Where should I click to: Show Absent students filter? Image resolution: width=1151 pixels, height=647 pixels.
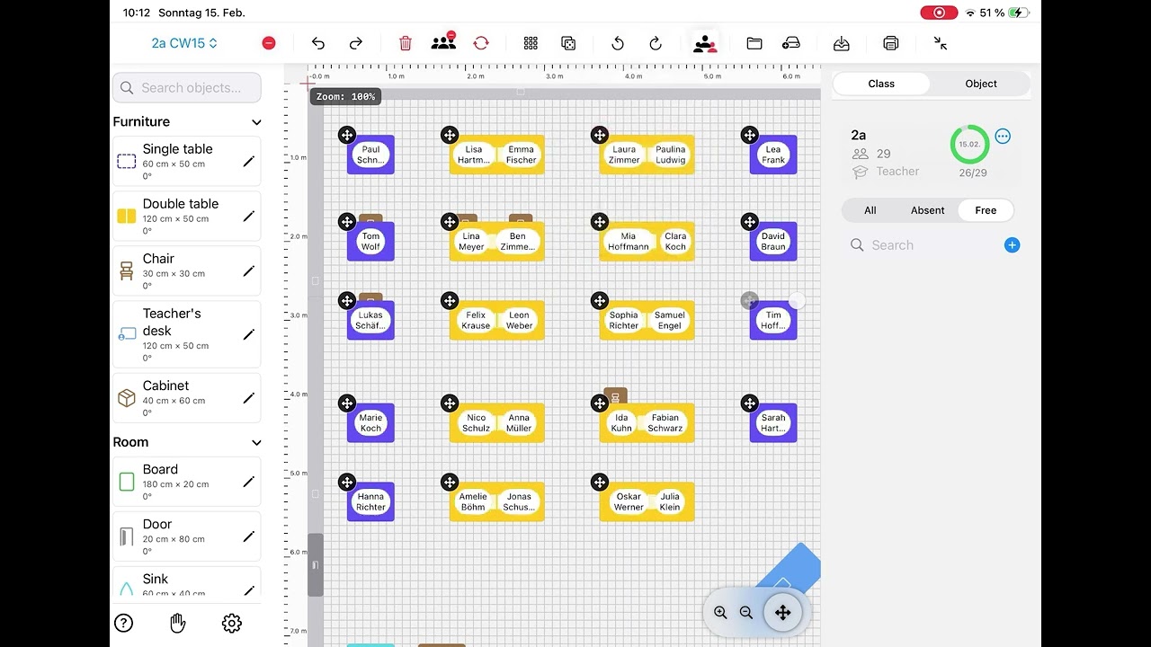[928, 210]
